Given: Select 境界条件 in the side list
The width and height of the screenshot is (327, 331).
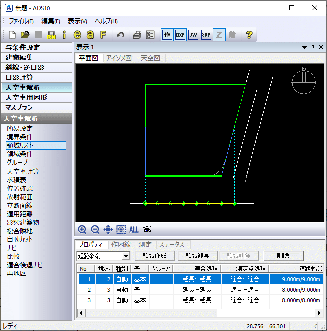Looking at the screenshot, I should [20, 137].
